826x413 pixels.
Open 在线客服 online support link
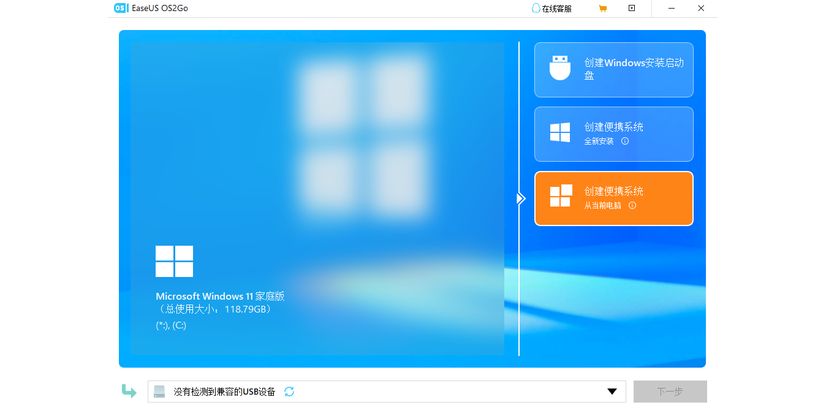(556, 9)
